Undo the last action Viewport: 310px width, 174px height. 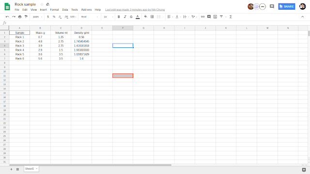7,17
